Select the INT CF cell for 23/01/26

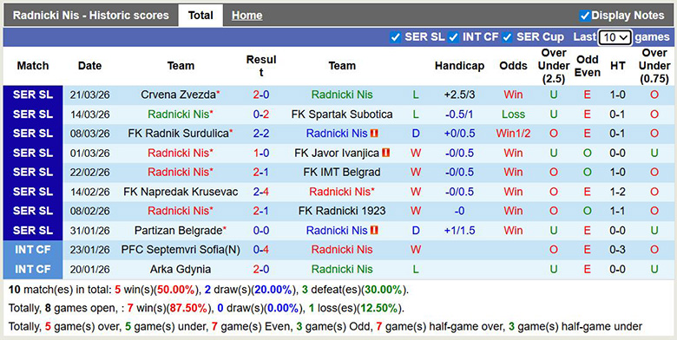coord(33,250)
